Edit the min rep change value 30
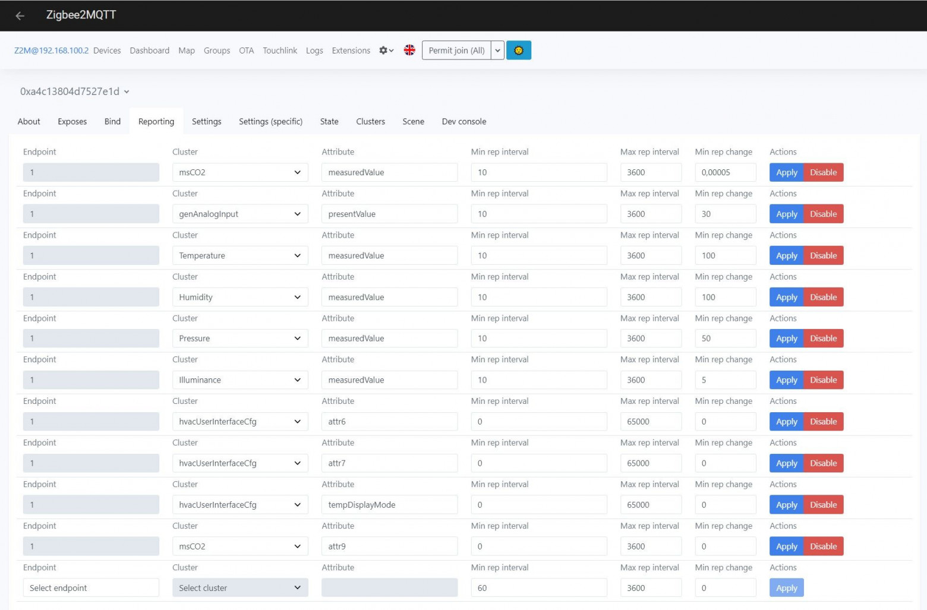927x610 pixels. pos(726,214)
